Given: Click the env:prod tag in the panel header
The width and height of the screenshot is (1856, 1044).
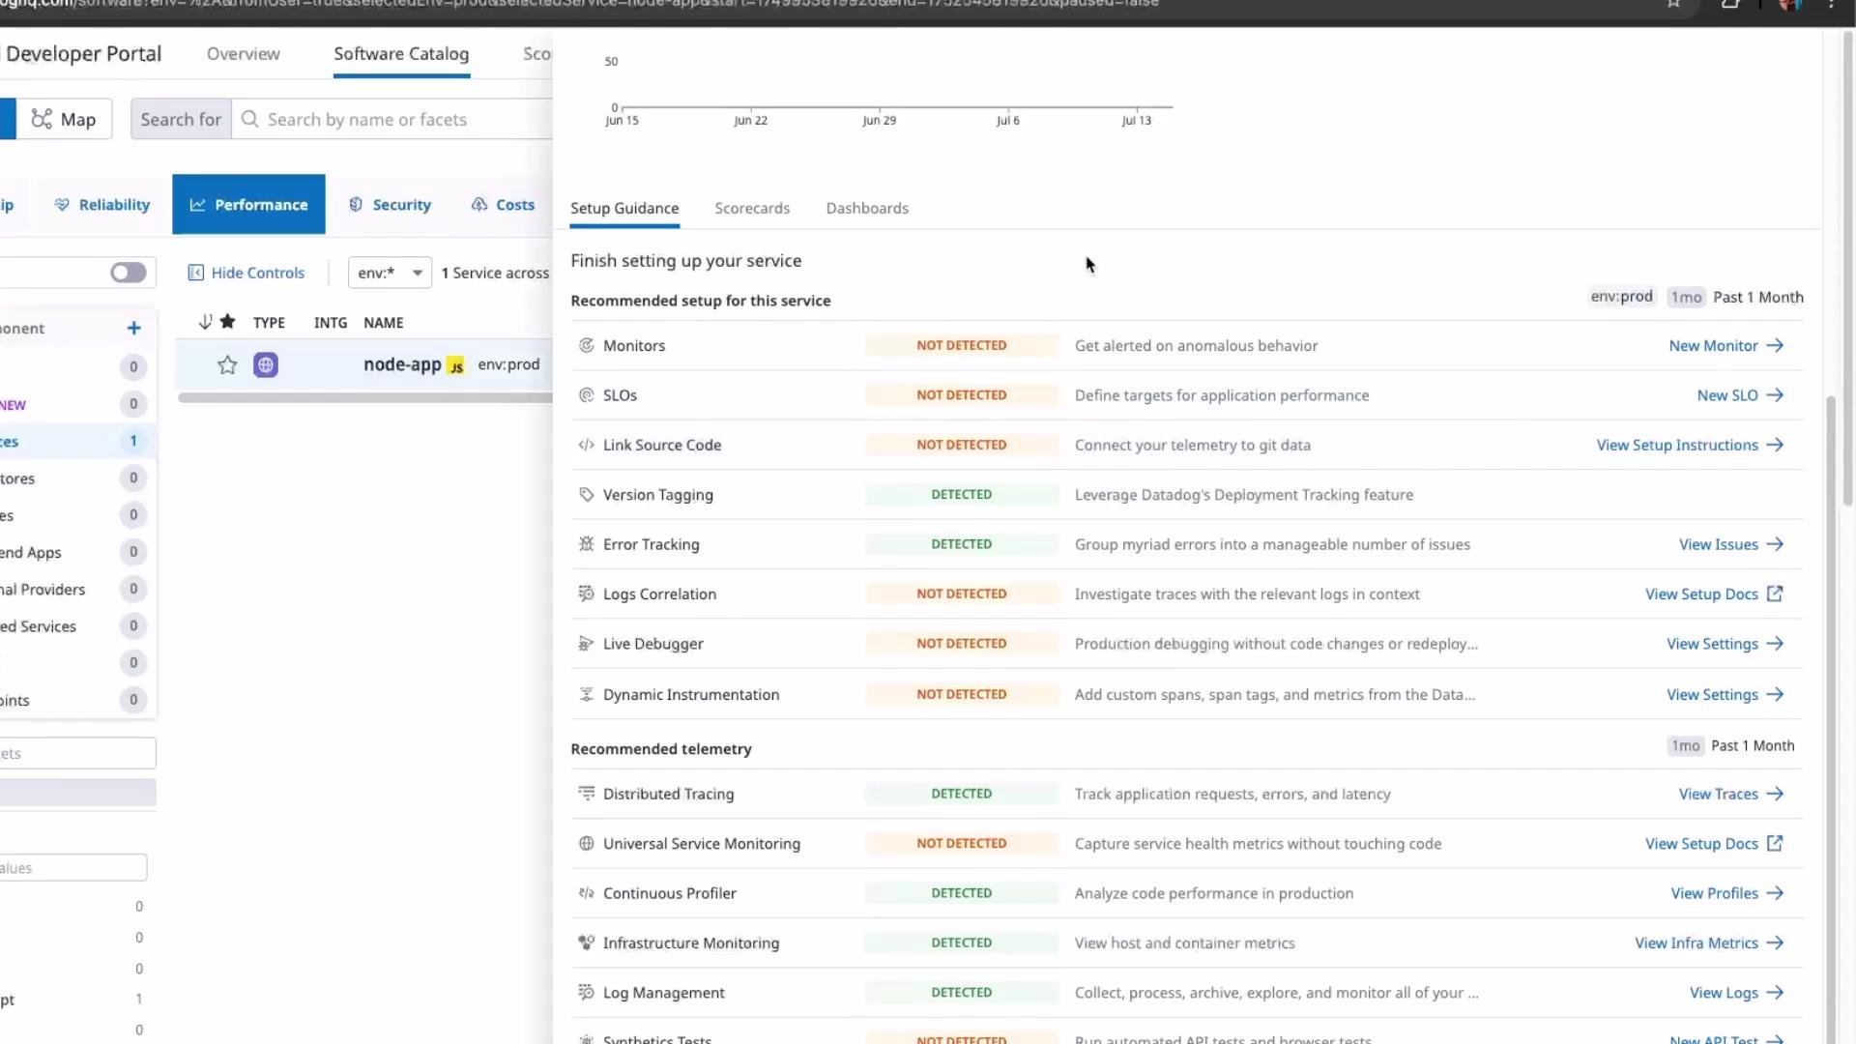Looking at the screenshot, I should point(1621,296).
